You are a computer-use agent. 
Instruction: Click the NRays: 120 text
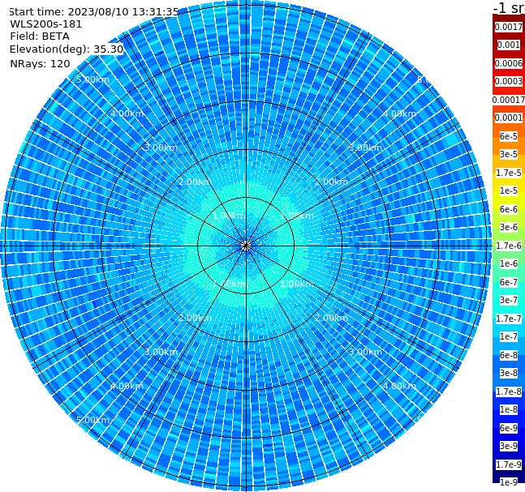click(x=40, y=63)
